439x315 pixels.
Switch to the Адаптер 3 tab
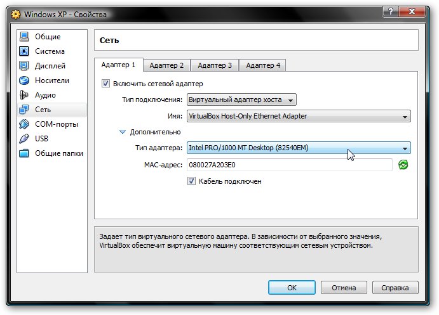point(215,65)
